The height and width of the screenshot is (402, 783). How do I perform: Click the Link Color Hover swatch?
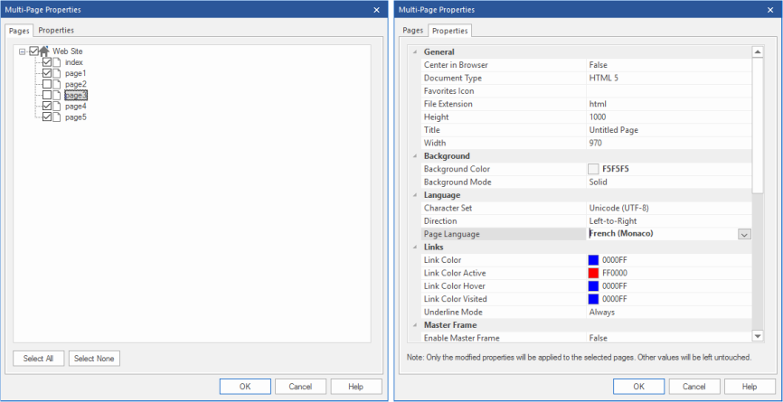(x=593, y=285)
